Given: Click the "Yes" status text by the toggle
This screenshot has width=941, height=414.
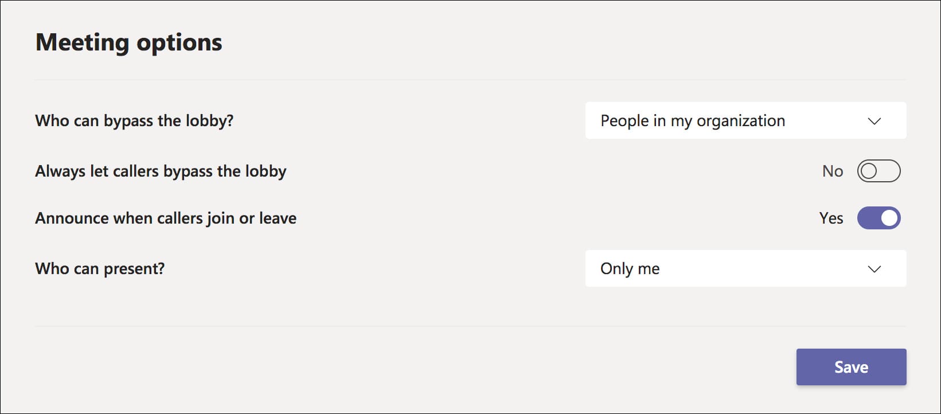Looking at the screenshot, I should [x=831, y=218].
